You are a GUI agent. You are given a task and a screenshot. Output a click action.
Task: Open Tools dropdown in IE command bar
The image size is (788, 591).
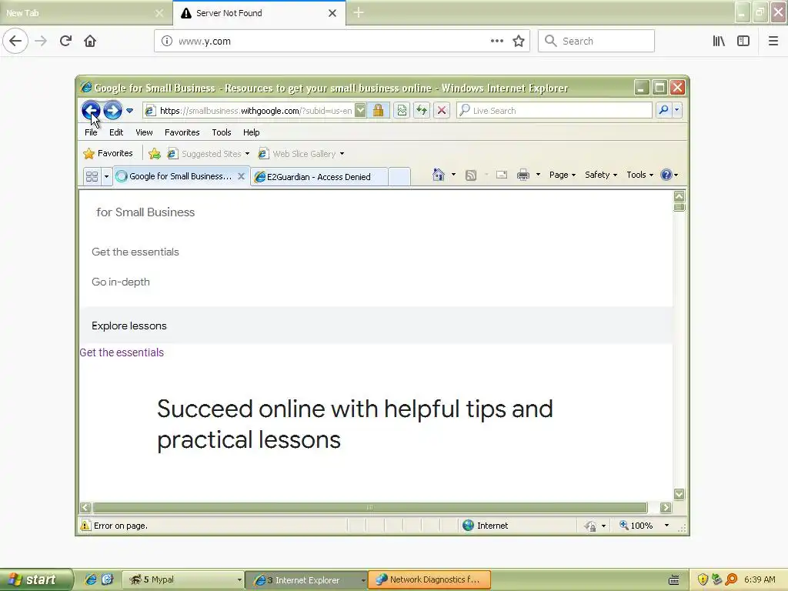(x=639, y=175)
